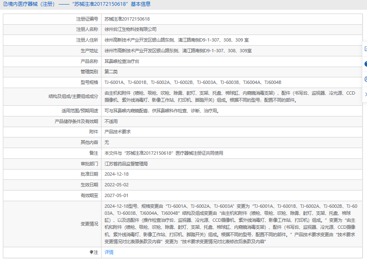Viewport: 367px width, 260px height.
Task: Click the document icon in the page header
Action: tap(5, 4)
